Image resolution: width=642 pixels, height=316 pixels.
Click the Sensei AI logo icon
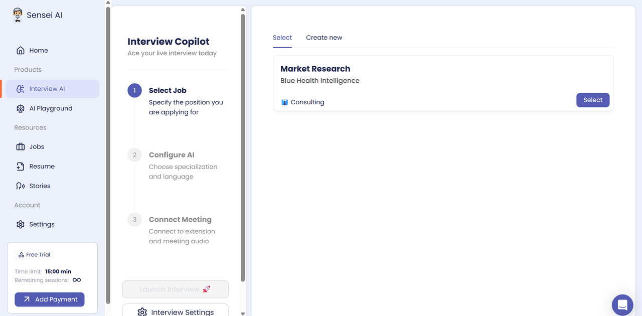pyautogui.click(x=18, y=15)
